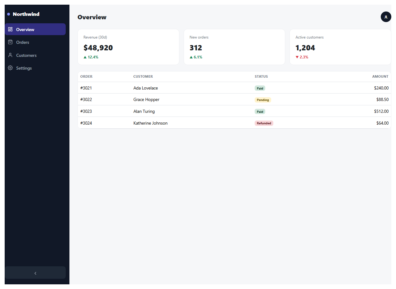Click the Paid badge for Alan Turing
Screen dimensions: 396x289
tap(260, 112)
